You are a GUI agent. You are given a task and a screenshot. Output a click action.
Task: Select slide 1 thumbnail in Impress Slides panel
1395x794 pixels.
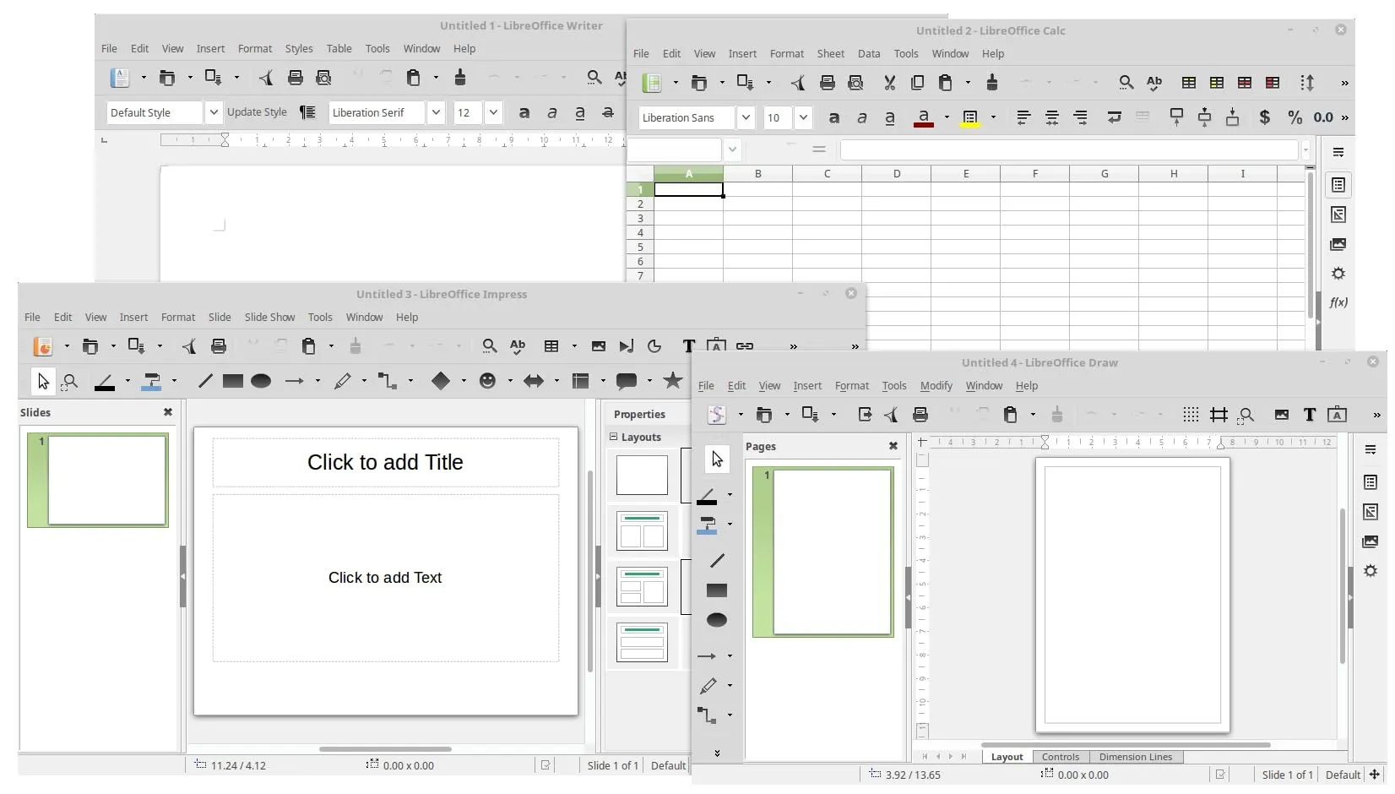click(x=106, y=480)
